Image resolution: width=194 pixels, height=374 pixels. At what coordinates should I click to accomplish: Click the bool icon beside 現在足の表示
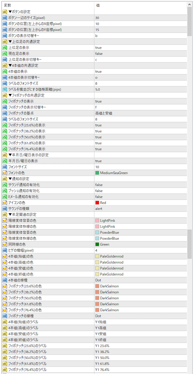tap(5, 54)
